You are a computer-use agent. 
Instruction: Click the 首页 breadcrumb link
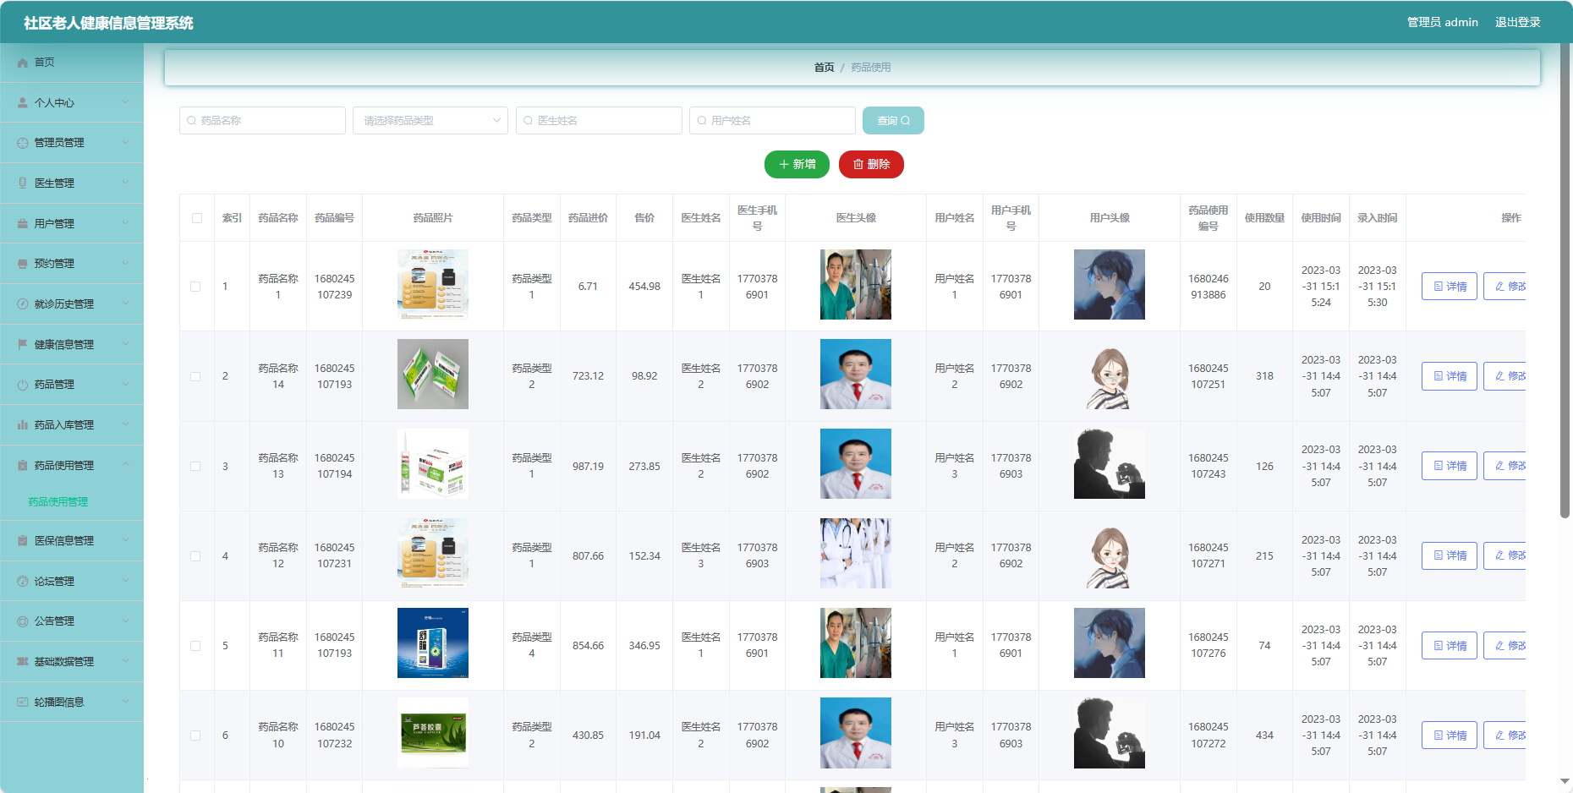[824, 68]
